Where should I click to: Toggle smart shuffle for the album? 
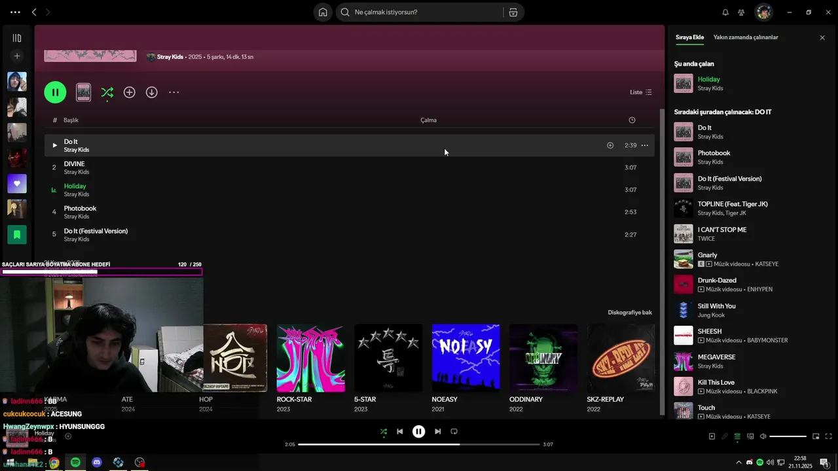107,92
